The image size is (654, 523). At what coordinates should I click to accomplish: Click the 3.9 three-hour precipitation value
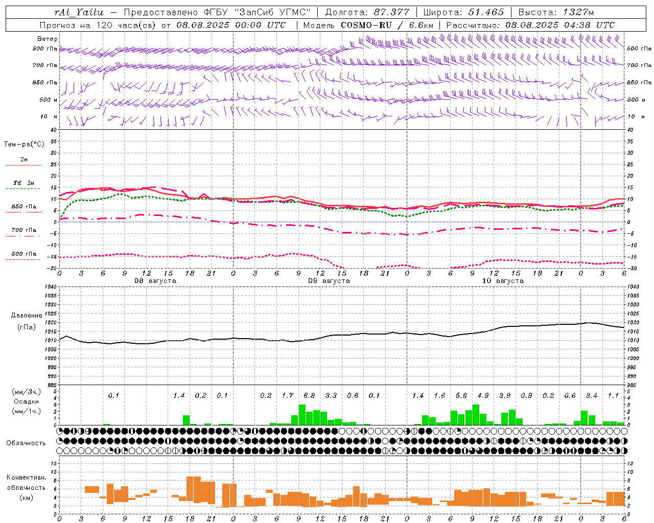505,395
